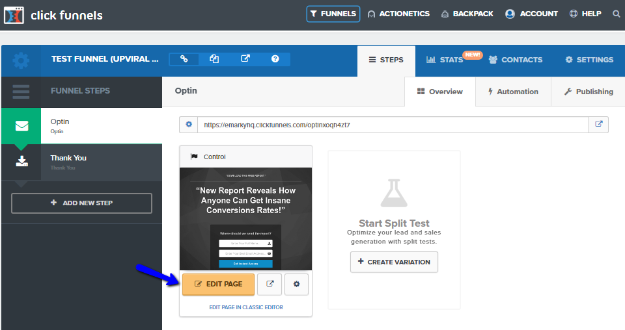Screen dimensions: 625x330
Task: Toggle the funnel steps hamburger menu
Action: pos(21,92)
